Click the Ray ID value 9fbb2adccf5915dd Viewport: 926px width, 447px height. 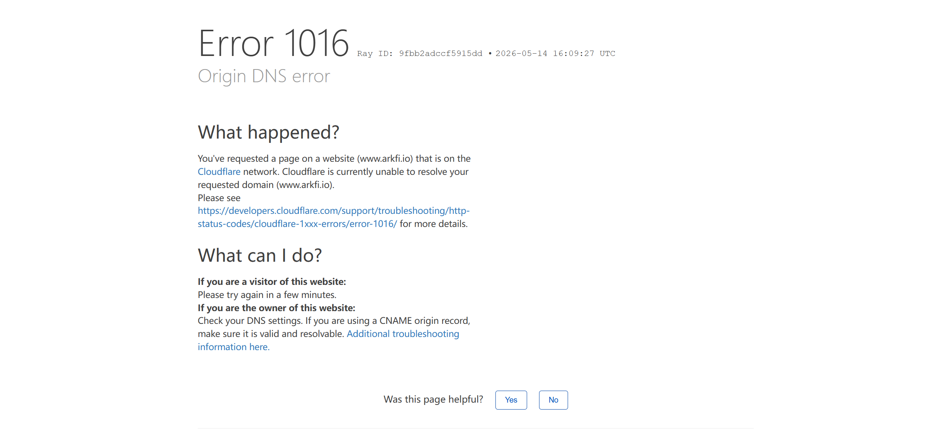(441, 54)
